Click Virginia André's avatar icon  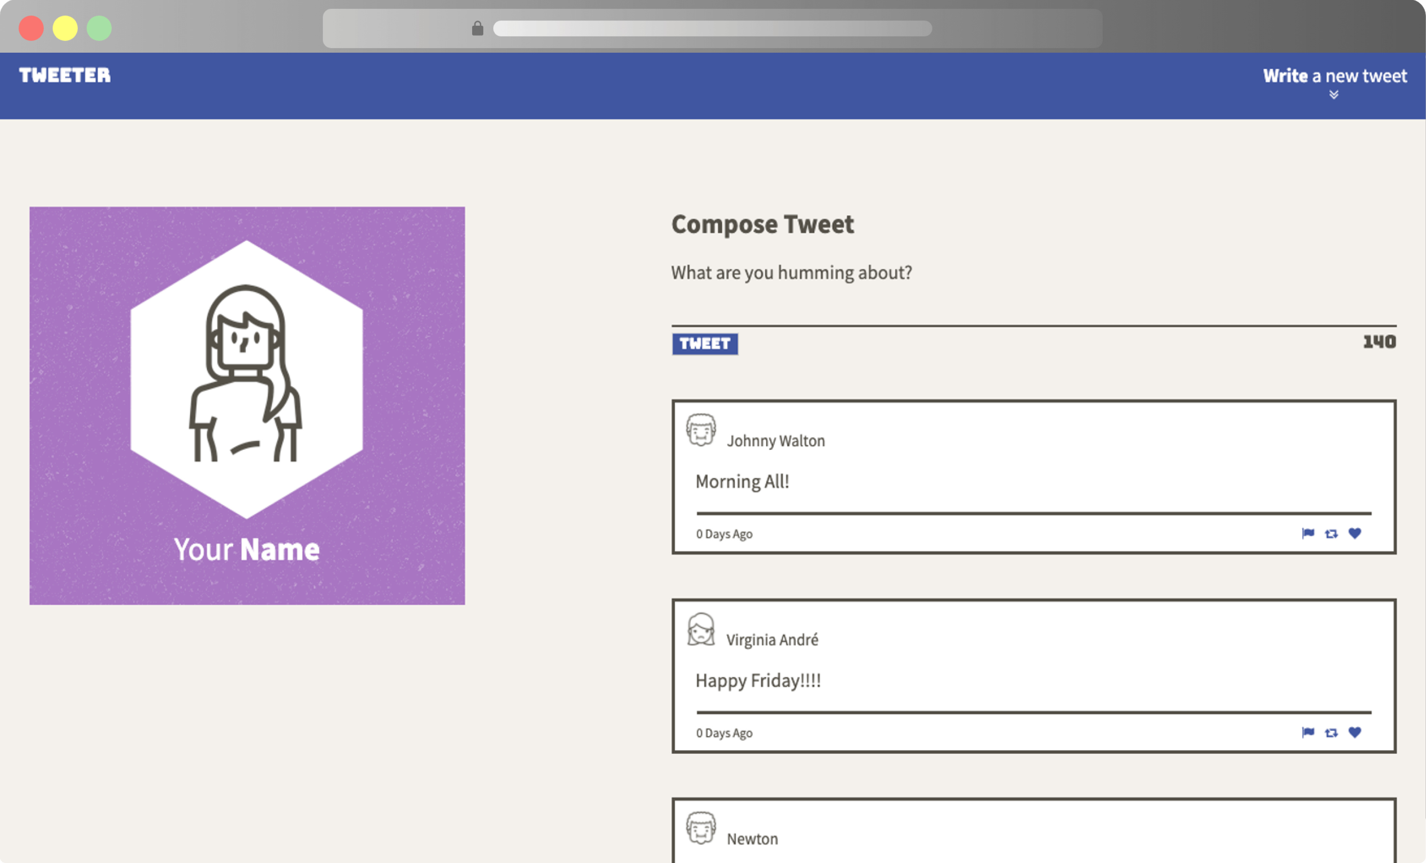701,629
